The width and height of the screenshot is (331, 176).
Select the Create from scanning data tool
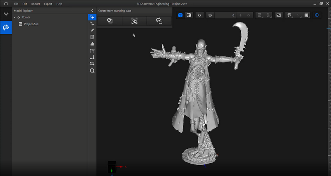pyautogui.click(x=92, y=17)
